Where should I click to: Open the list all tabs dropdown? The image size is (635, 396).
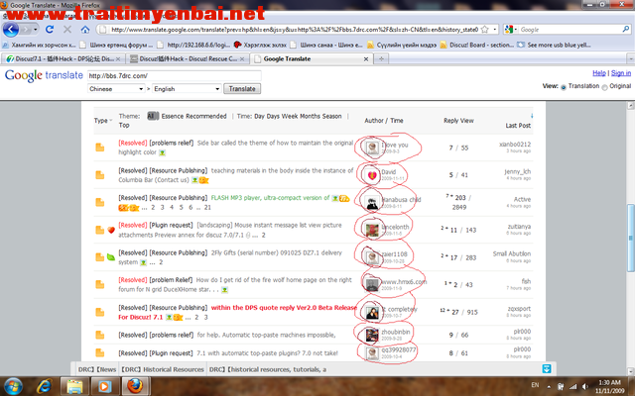[631, 59]
